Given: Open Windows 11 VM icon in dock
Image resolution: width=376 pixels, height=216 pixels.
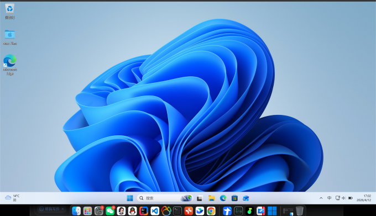Looking at the screenshot, I should click(x=272, y=211).
